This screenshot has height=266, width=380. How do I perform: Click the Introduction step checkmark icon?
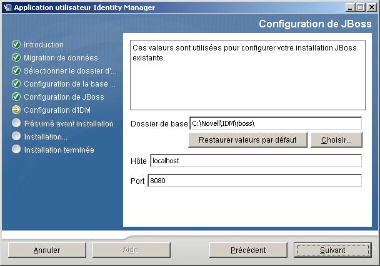16,45
